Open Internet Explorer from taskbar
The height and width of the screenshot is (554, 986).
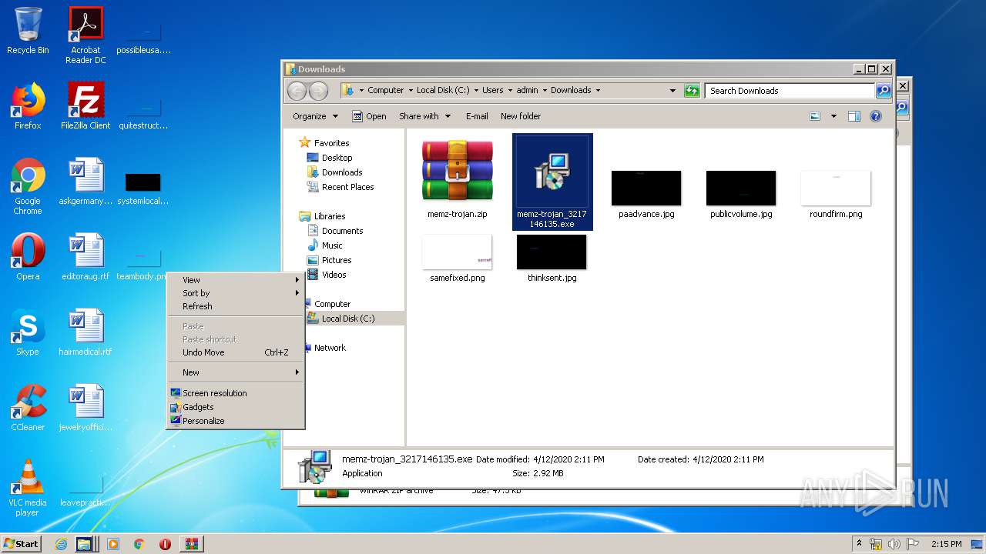[x=61, y=544]
